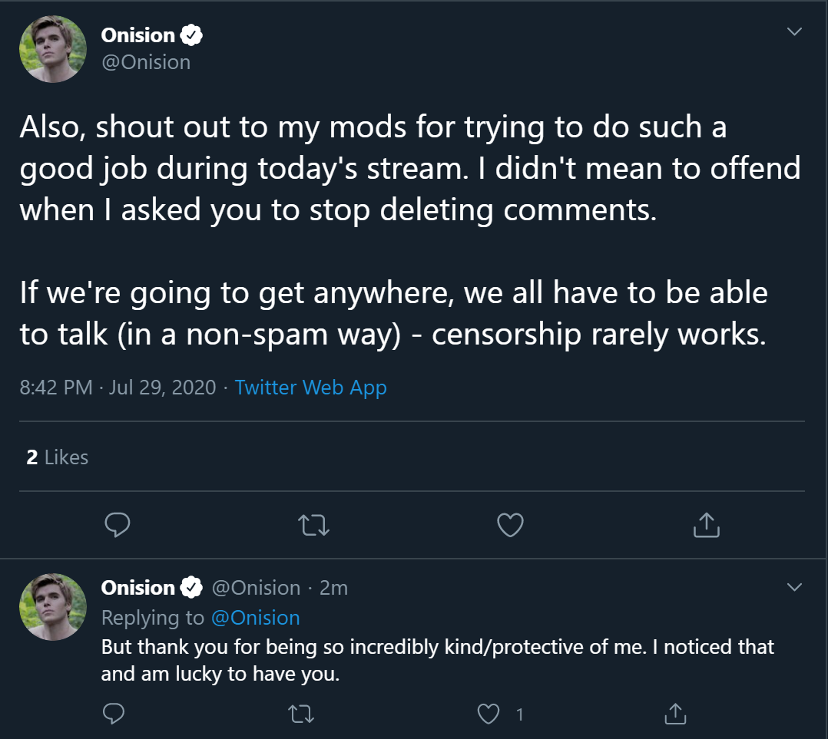Like the main tweet with heart icon
Screen dimensions: 828x739
[x=510, y=525]
